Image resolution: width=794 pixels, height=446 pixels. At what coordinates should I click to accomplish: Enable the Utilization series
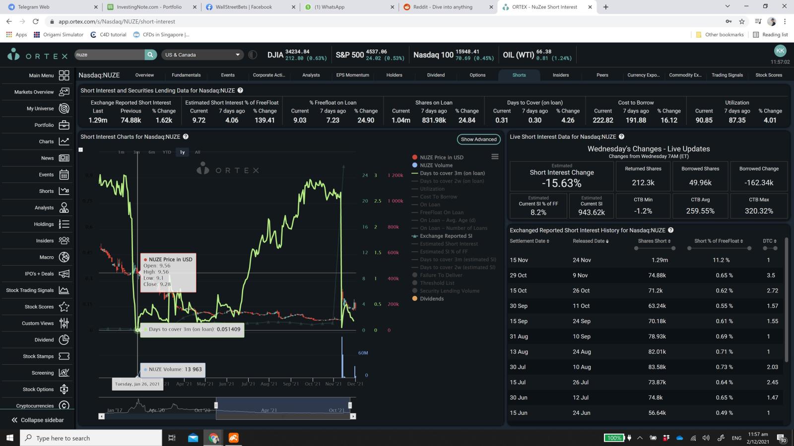tap(428, 189)
